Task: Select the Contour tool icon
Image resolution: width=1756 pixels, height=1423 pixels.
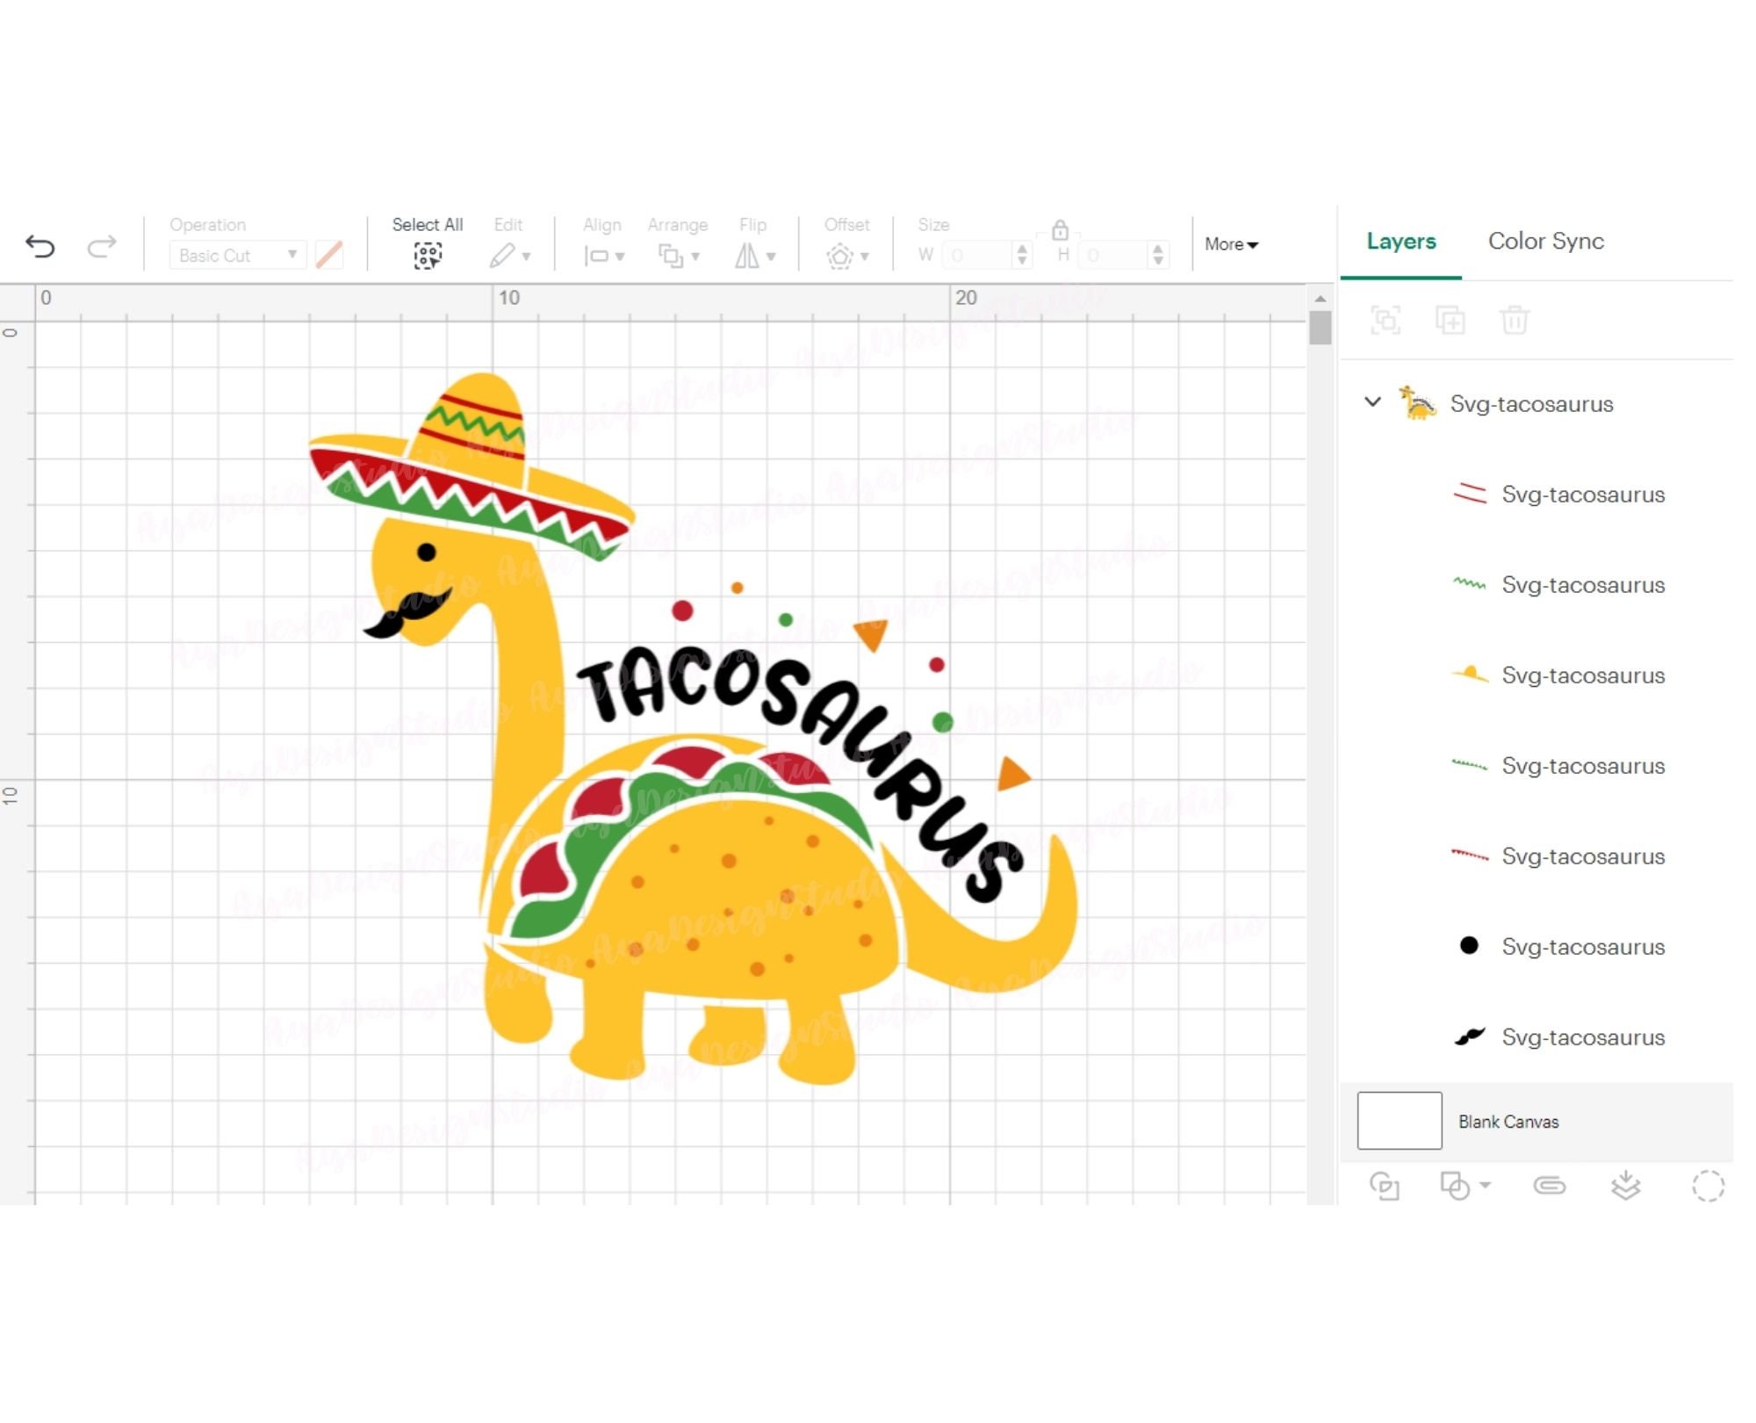Action: (x=1707, y=1188)
